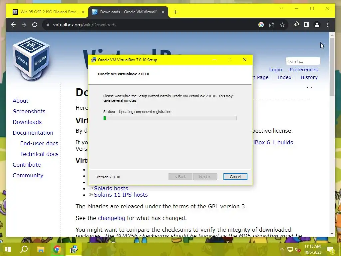
Task: Click the Solaris hosts link
Action: [111, 188]
